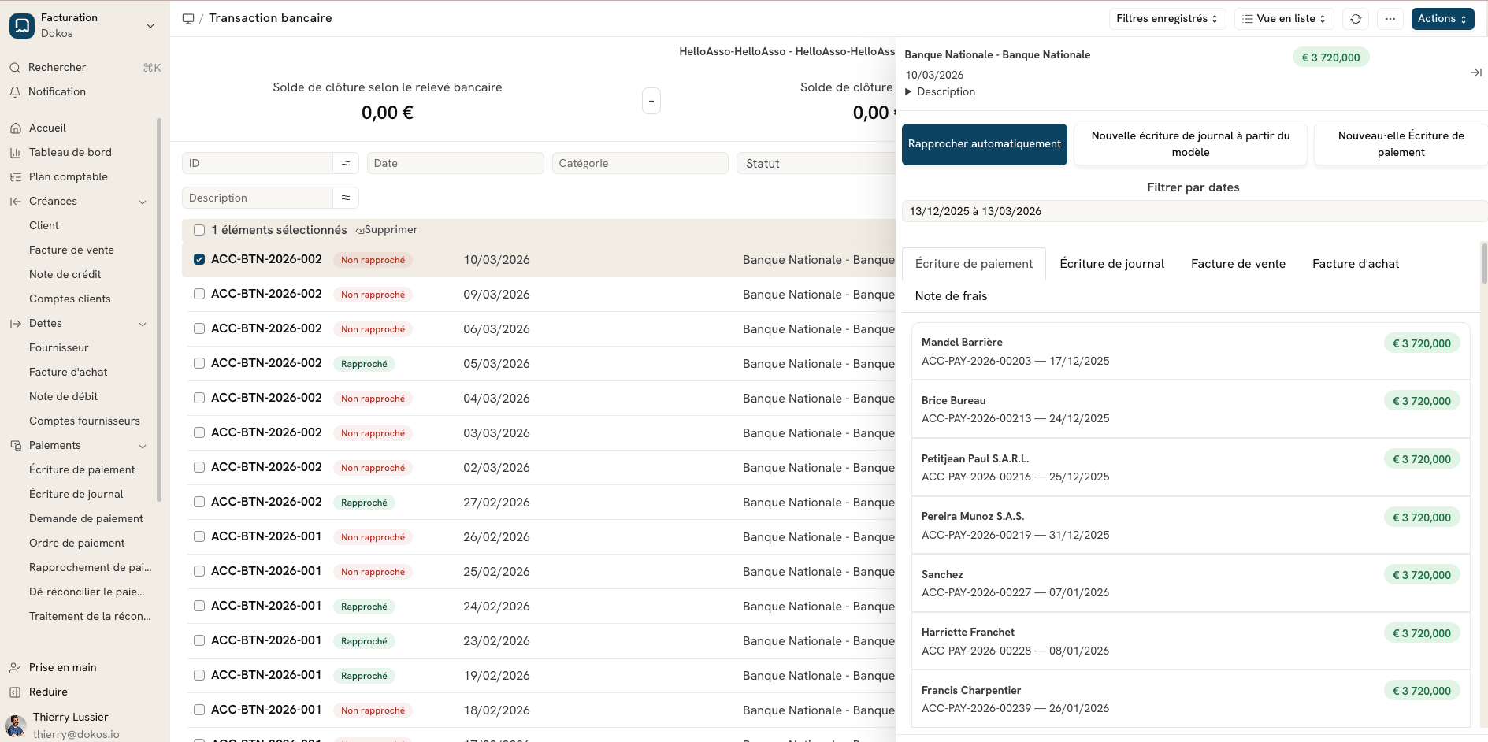Click the refresh icon in the top toolbar

tap(1356, 19)
